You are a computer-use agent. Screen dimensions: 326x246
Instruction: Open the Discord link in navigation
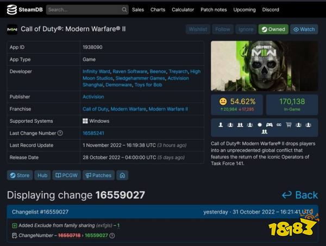(x=271, y=10)
